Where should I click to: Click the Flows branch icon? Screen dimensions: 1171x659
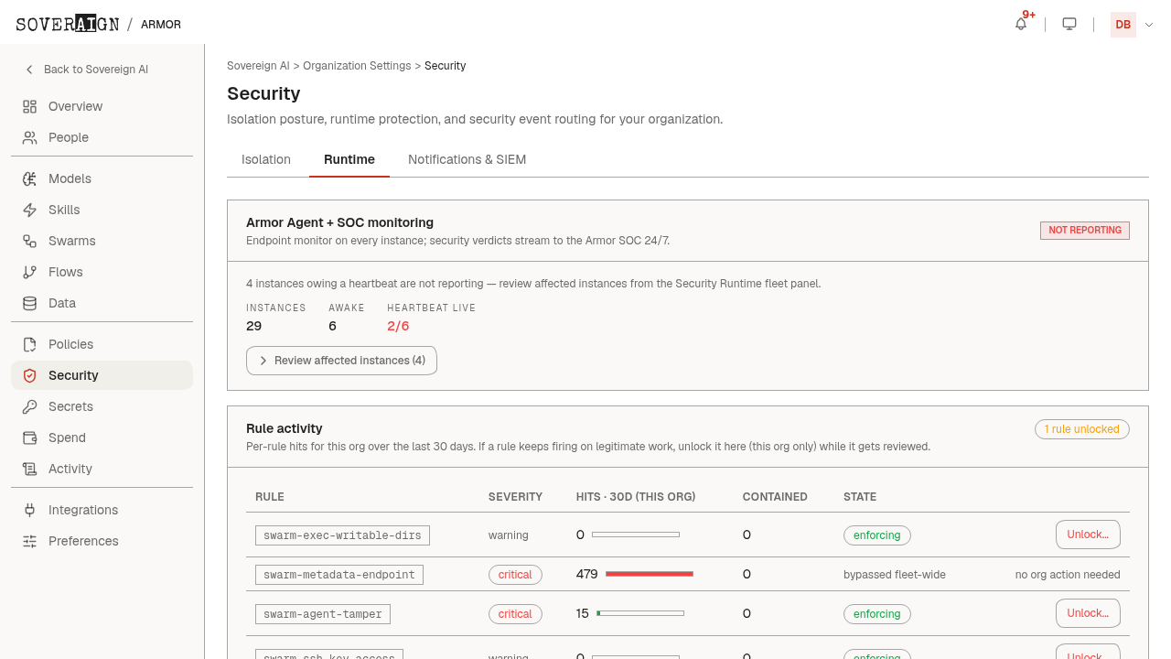[30, 272]
